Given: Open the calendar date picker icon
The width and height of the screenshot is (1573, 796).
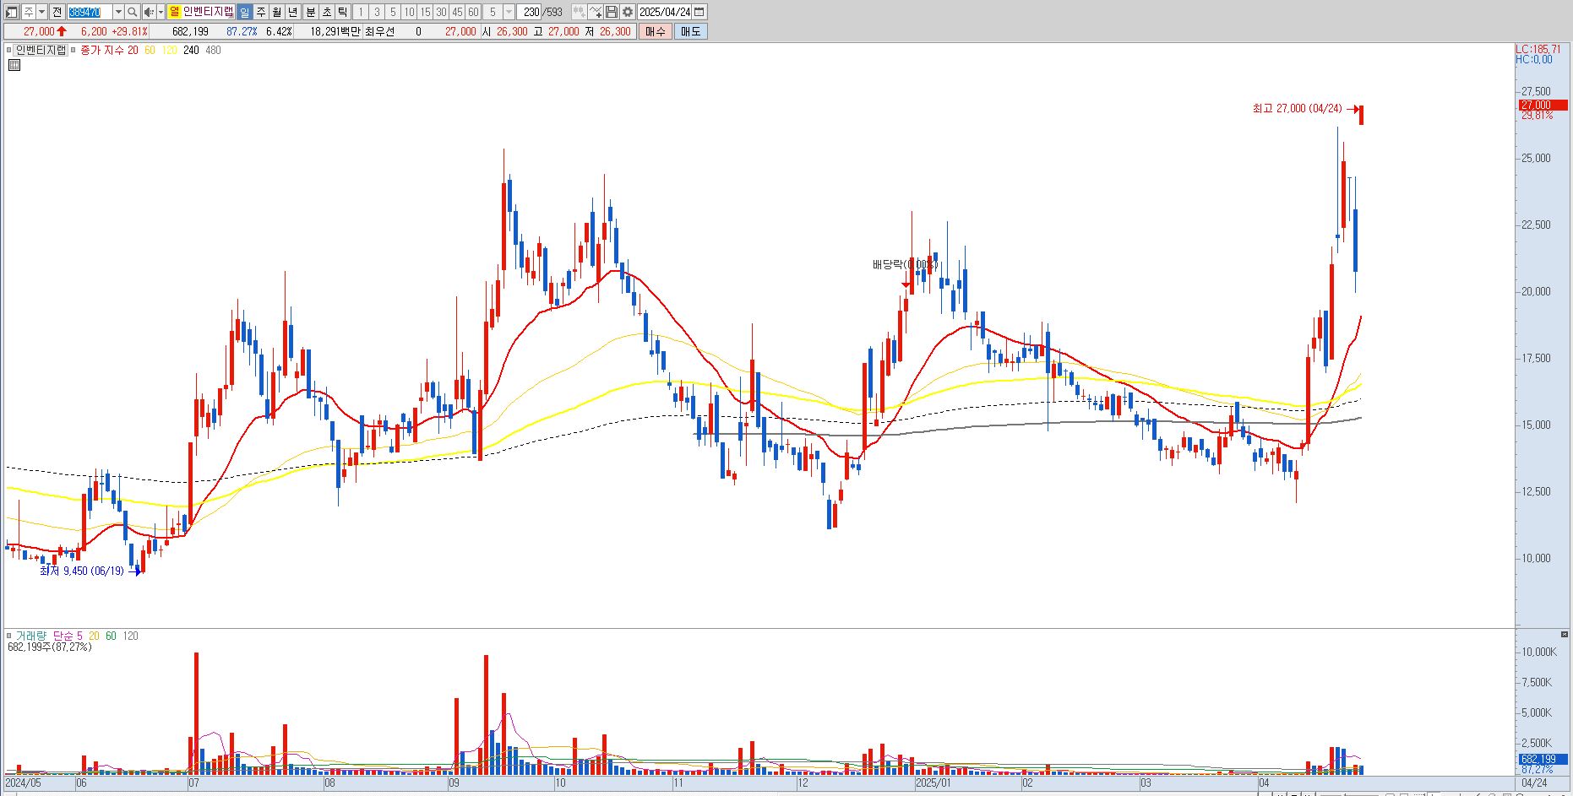Looking at the screenshot, I should coord(699,12).
